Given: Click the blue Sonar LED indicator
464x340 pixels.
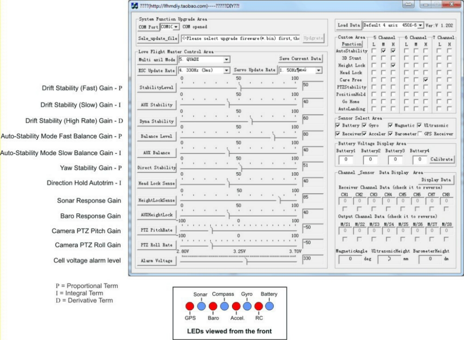Looking at the screenshot, I should pyautogui.click(x=201, y=307).
